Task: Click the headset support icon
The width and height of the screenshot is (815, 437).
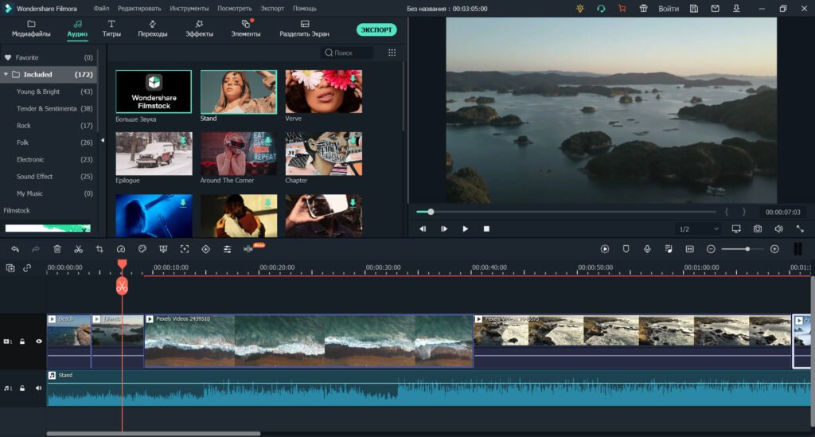Action: tap(601, 8)
